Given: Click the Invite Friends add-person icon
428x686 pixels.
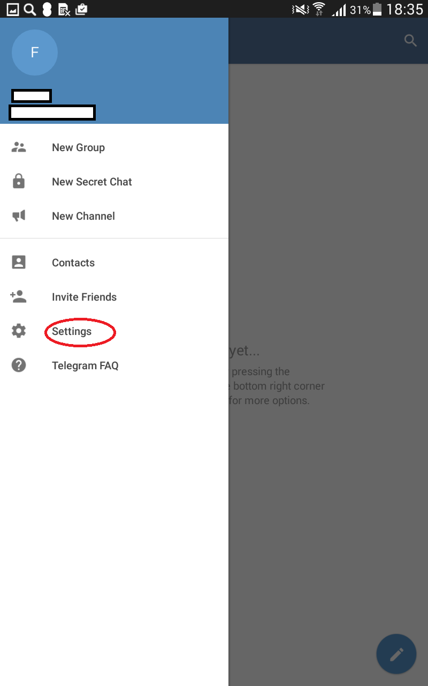Looking at the screenshot, I should pyautogui.click(x=18, y=296).
